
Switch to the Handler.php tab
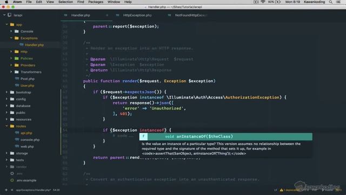point(86,15)
